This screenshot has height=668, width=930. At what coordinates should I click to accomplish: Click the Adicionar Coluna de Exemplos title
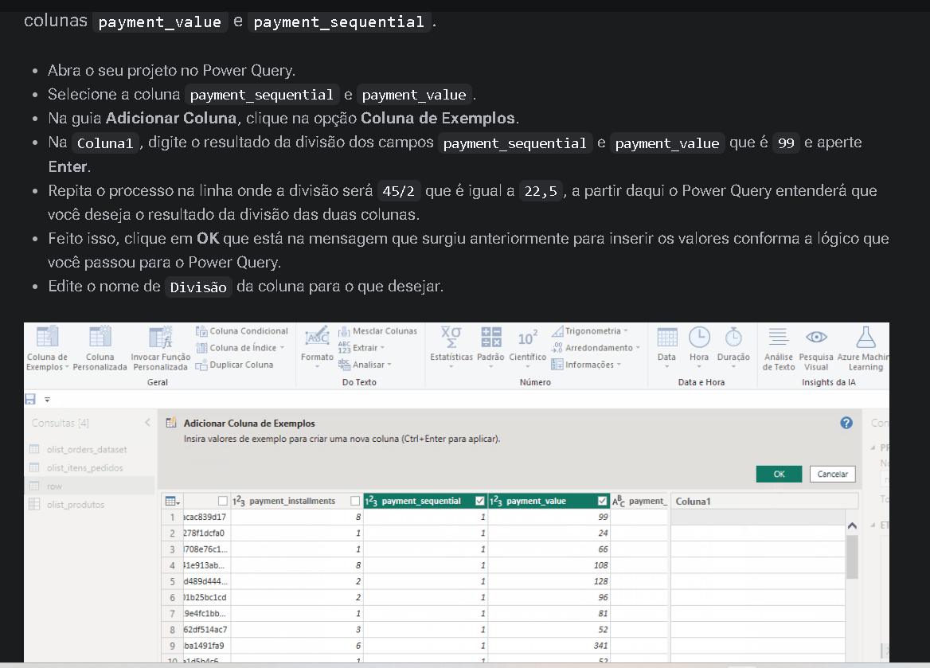pyautogui.click(x=249, y=423)
